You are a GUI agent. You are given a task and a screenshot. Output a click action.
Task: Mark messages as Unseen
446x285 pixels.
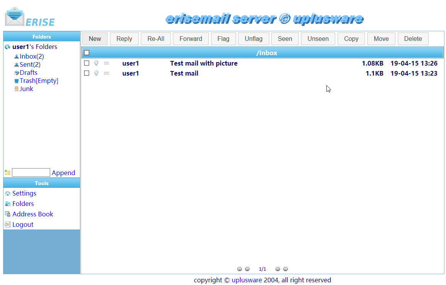[318, 39]
